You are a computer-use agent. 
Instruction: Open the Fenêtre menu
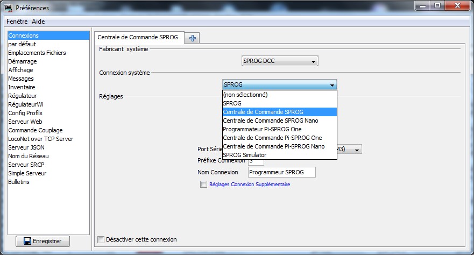point(17,22)
